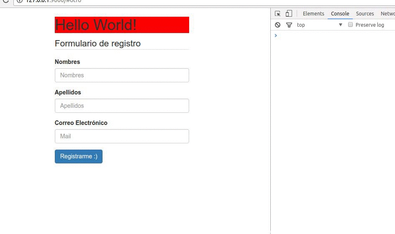The width and height of the screenshot is (395, 234).
Task: Select the Console tab
Action: tap(340, 14)
